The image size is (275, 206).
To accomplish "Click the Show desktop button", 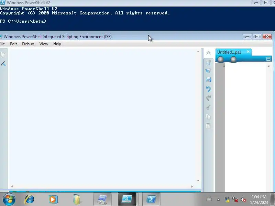I will (x=273, y=199).
